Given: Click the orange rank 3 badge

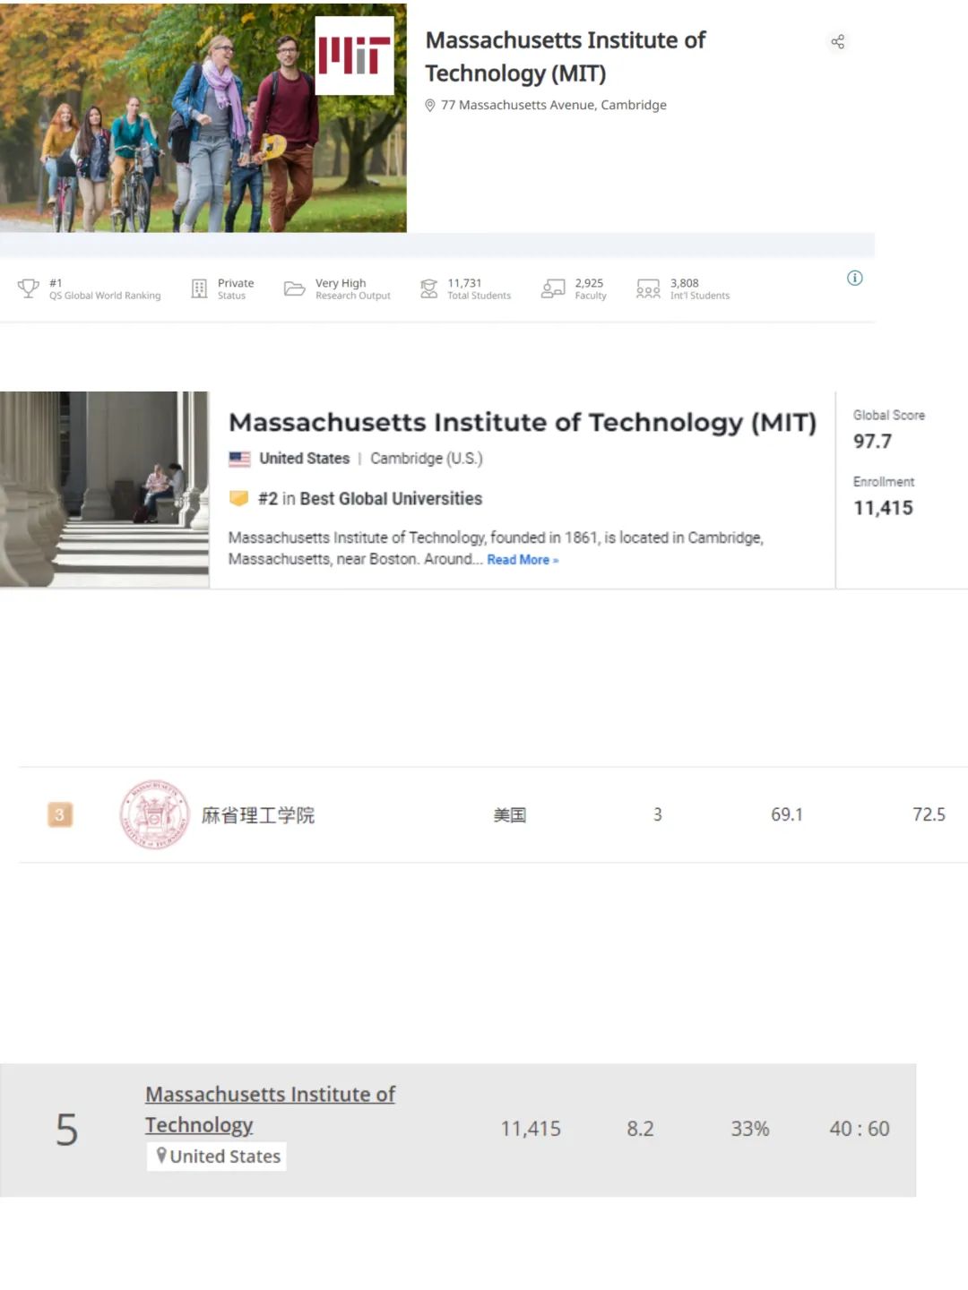Looking at the screenshot, I should tap(60, 814).
